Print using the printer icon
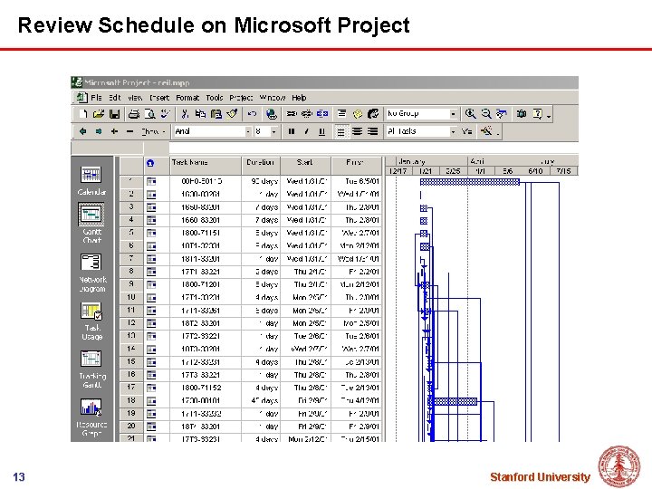 [x=134, y=113]
